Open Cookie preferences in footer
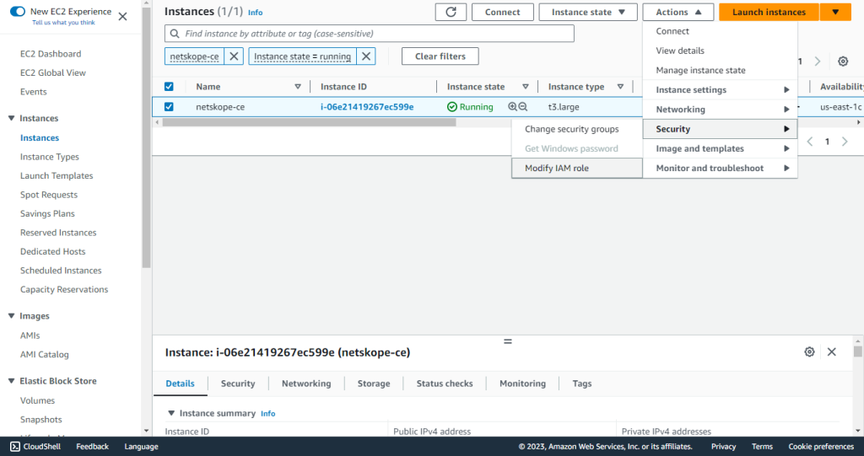864x456 pixels. pyautogui.click(x=821, y=447)
